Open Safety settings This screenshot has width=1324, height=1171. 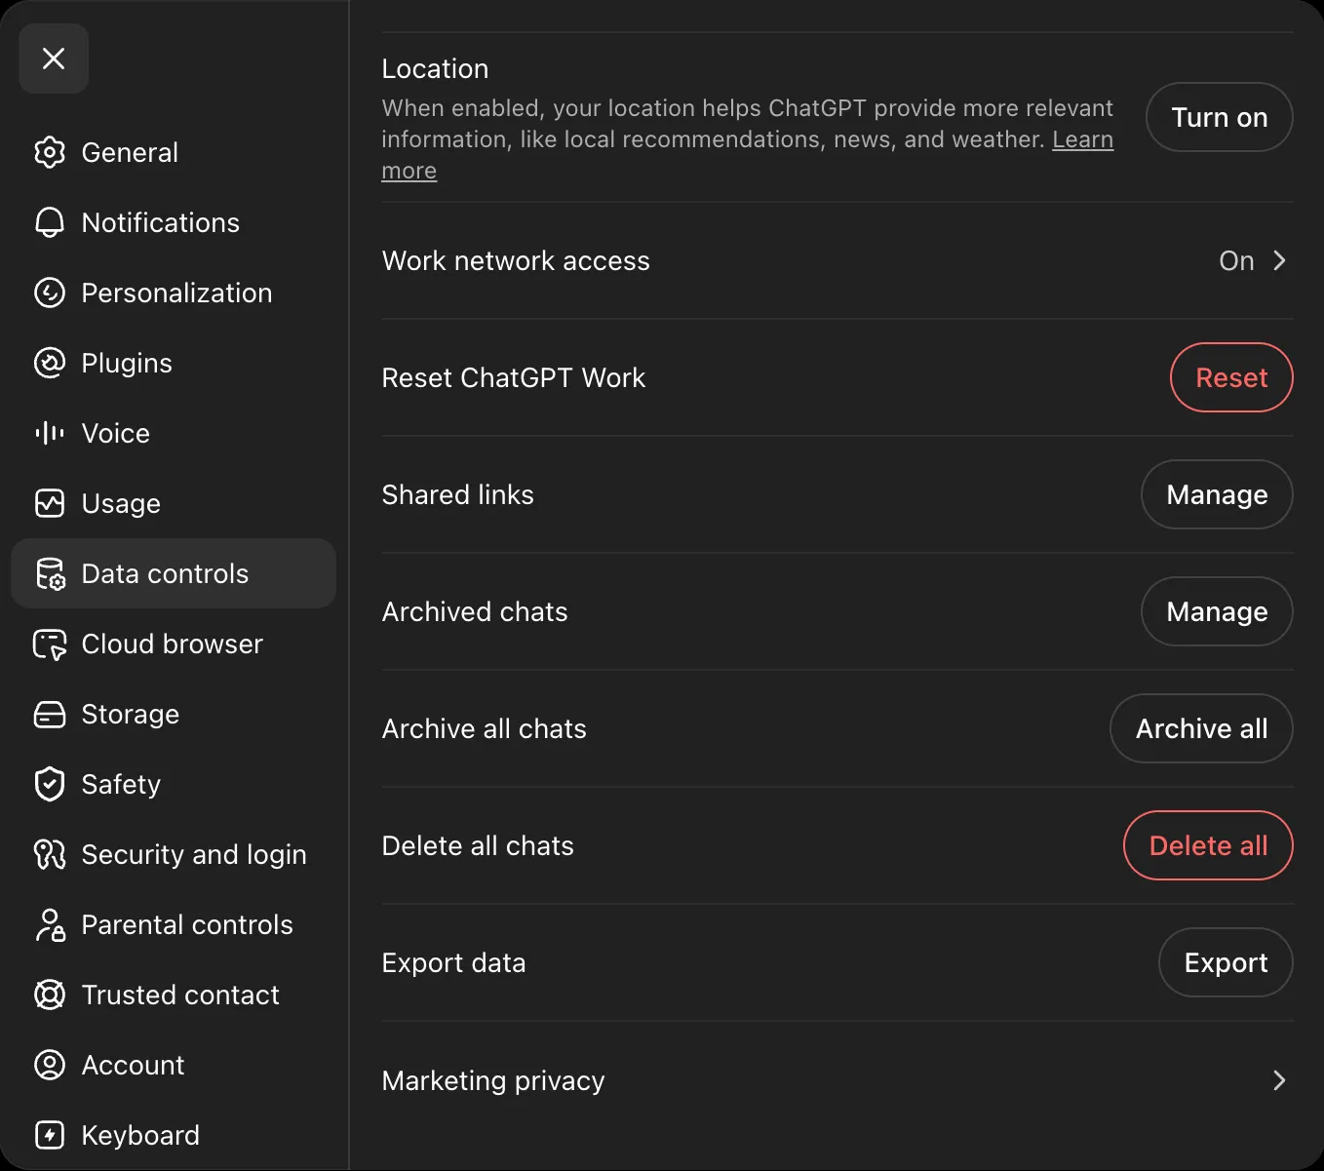tap(174, 784)
